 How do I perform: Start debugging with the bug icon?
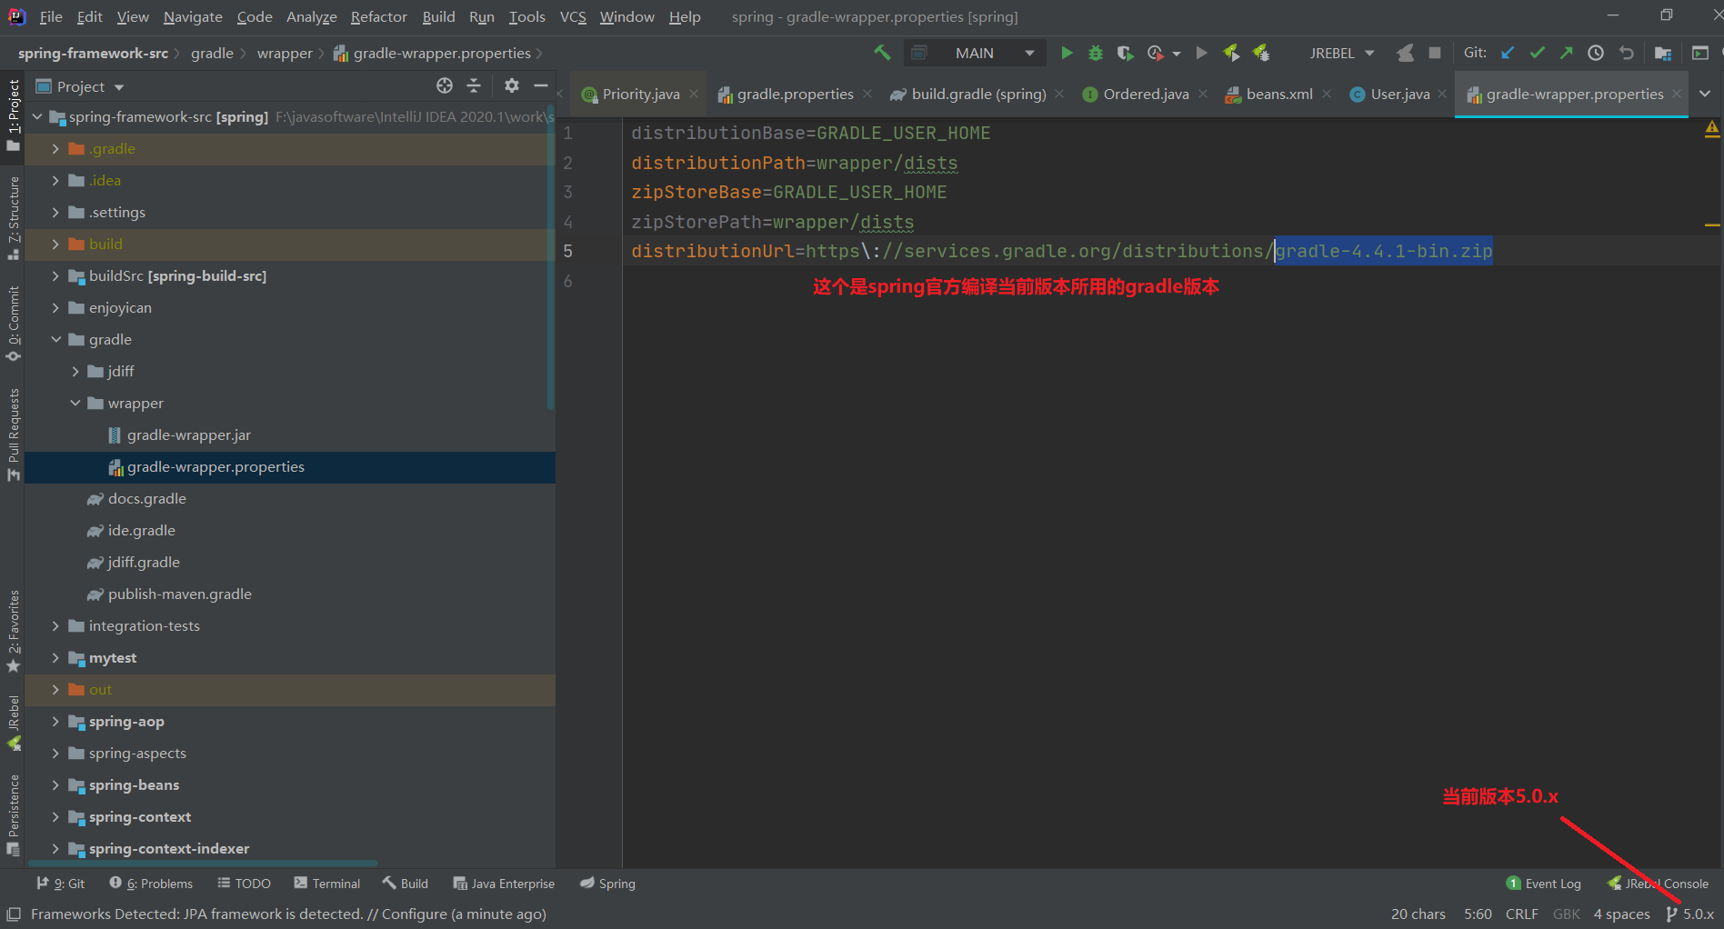[x=1096, y=53]
